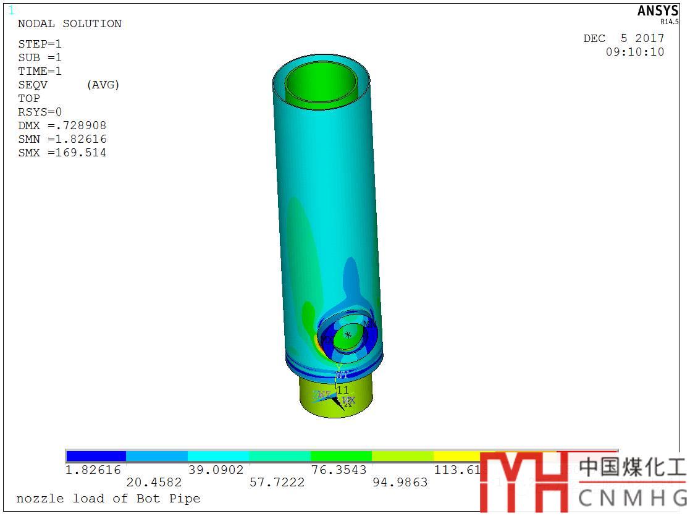Click the MX maximum stress marker

tap(327, 340)
